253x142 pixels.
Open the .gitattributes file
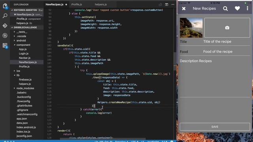[24, 106]
